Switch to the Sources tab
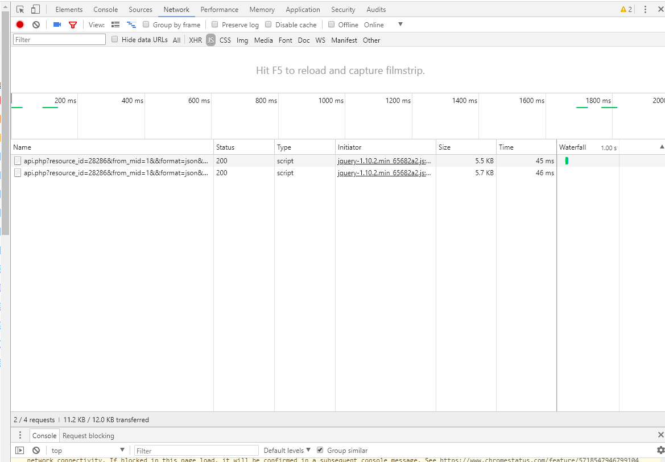The width and height of the screenshot is (665, 462). [x=140, y=10]
